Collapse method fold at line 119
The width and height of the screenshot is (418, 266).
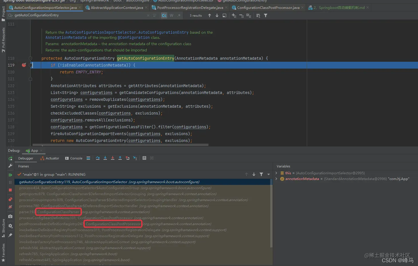[x=30, y=65]
